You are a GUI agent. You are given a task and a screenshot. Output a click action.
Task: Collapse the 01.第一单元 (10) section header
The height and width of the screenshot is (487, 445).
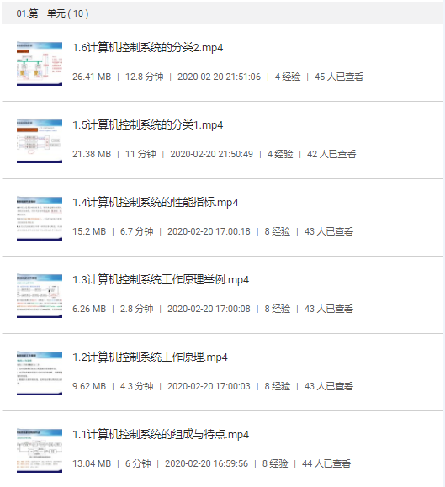point(222,13)
